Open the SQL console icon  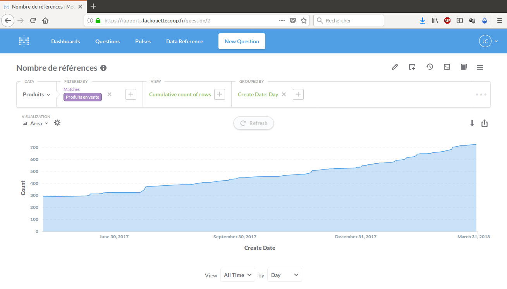tap(447, 67)
